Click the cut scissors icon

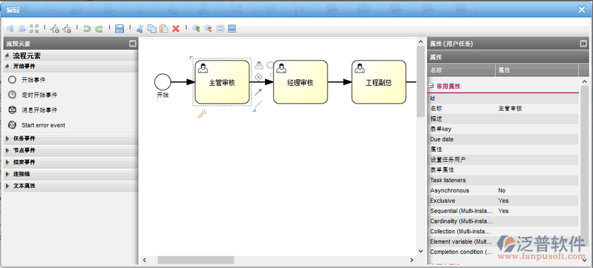point(140,28)
